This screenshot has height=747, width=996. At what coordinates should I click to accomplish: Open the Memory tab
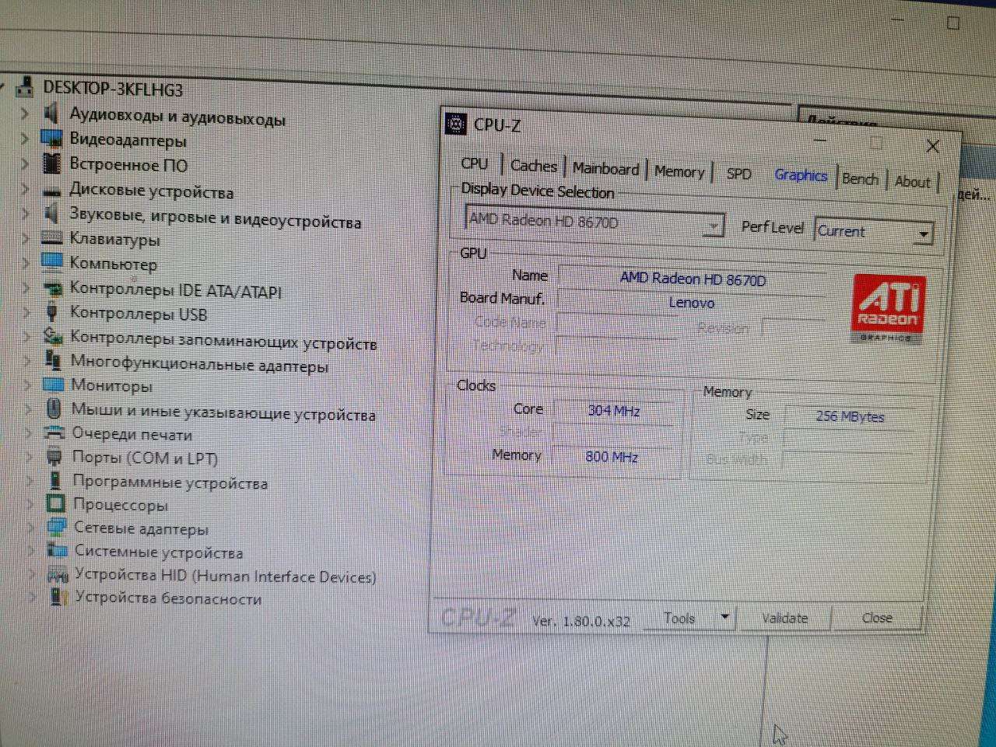click(679, 172)
